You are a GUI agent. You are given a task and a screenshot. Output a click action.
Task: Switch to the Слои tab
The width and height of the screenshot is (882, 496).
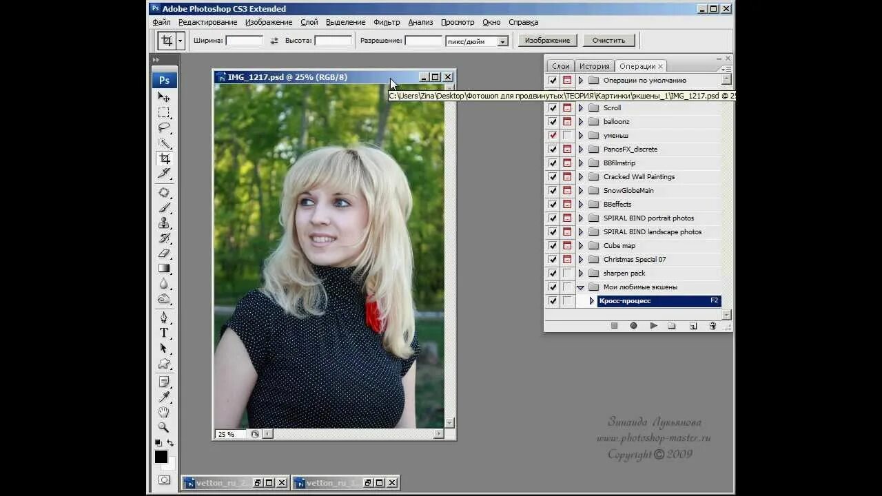[560, 66]
